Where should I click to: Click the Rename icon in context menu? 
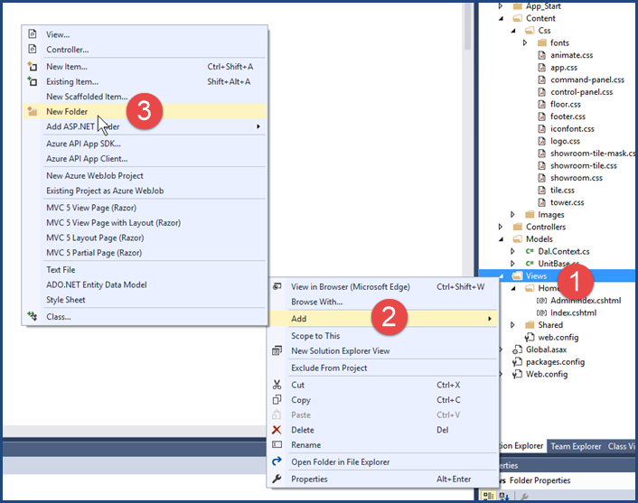coord(277,445)
